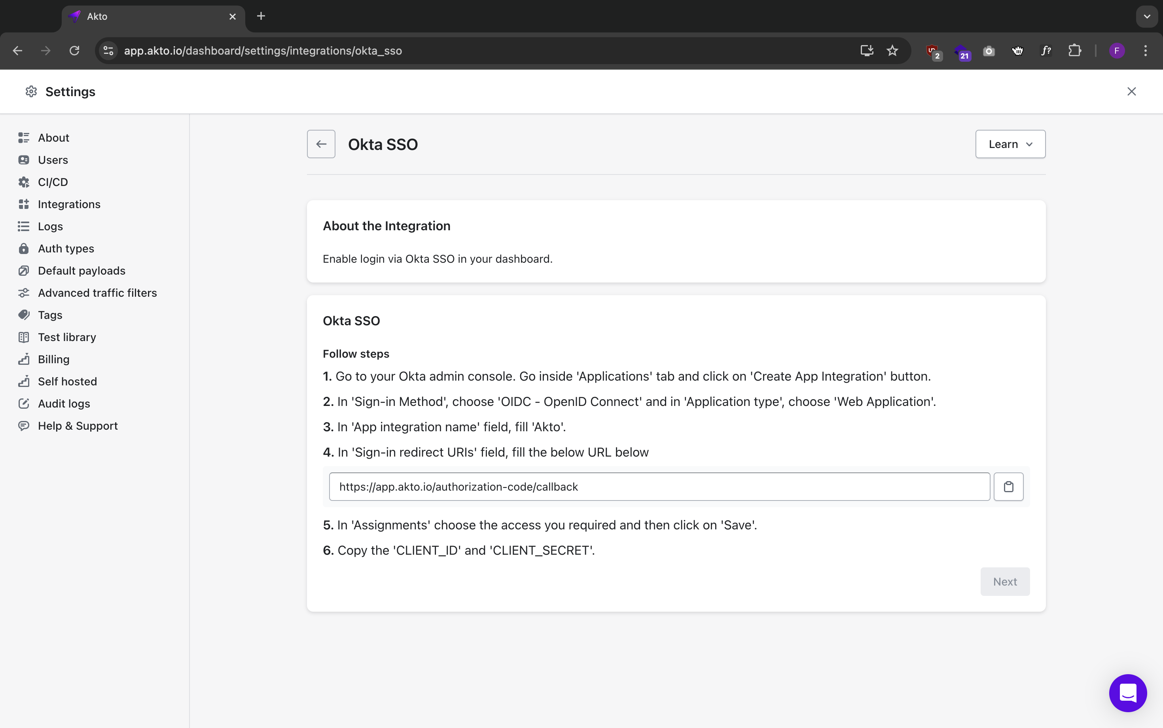Bookmark this page with star icon

pos(892,51)
